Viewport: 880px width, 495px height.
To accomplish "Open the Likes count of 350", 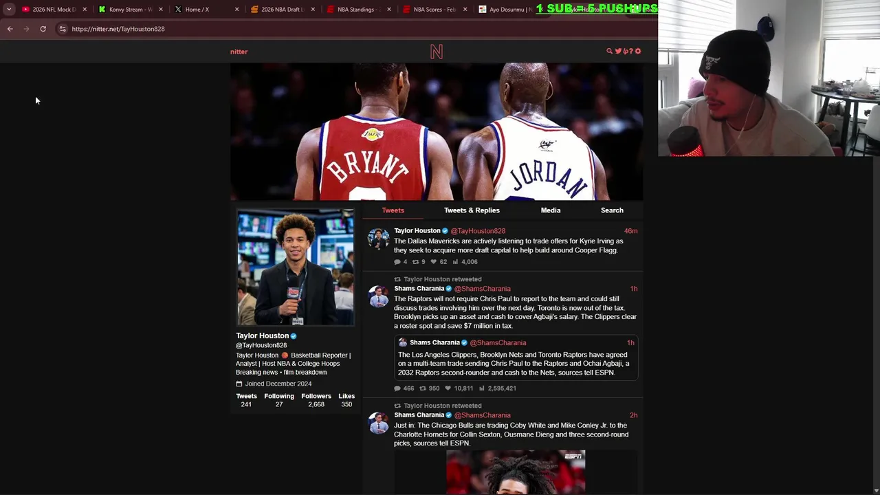I will tap(346, 400).
